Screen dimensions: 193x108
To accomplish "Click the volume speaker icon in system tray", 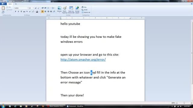I will (181, 106).
